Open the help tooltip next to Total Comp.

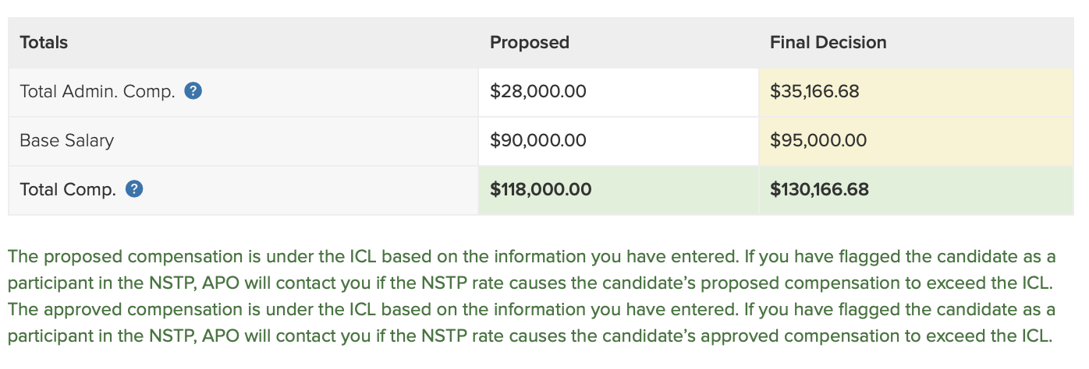click(x=134, y=189)
